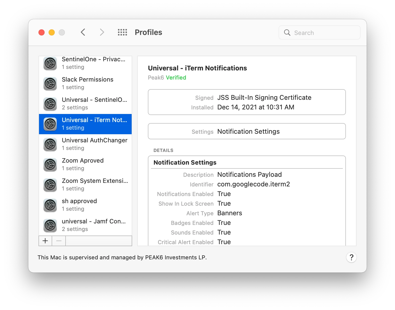Click into the Search field

320,33
